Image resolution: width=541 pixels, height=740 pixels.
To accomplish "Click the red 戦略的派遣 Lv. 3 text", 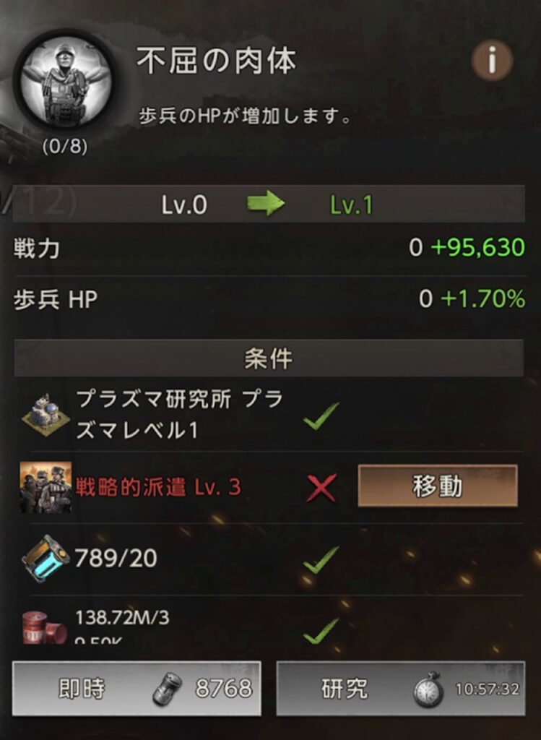I will [x=158, y=487].
